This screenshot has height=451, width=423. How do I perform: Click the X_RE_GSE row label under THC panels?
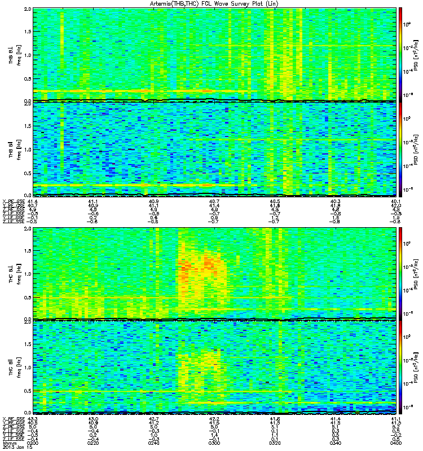pyautogui.click(x=14, y=419)
